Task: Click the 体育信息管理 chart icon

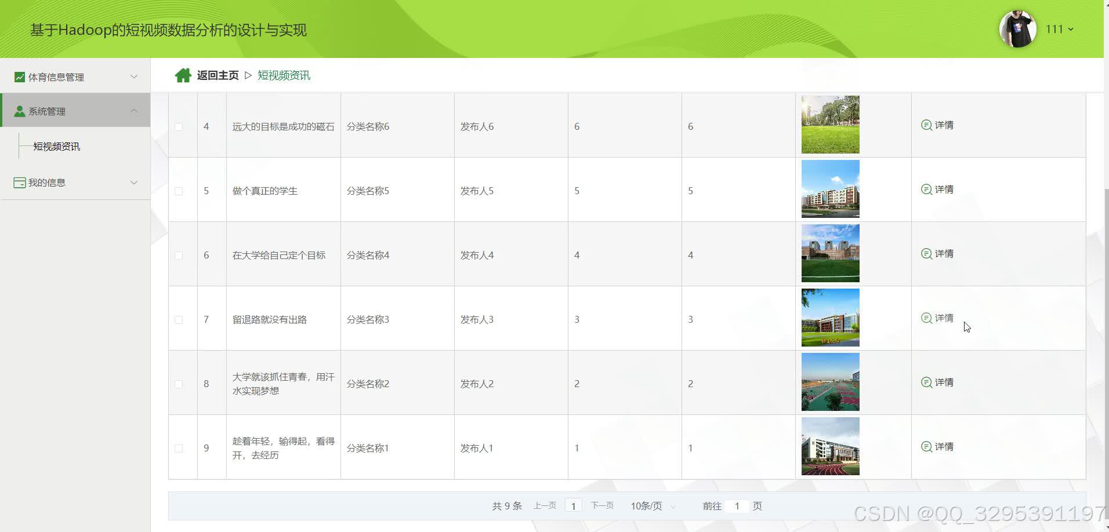Action: click(x=20, y=77)
